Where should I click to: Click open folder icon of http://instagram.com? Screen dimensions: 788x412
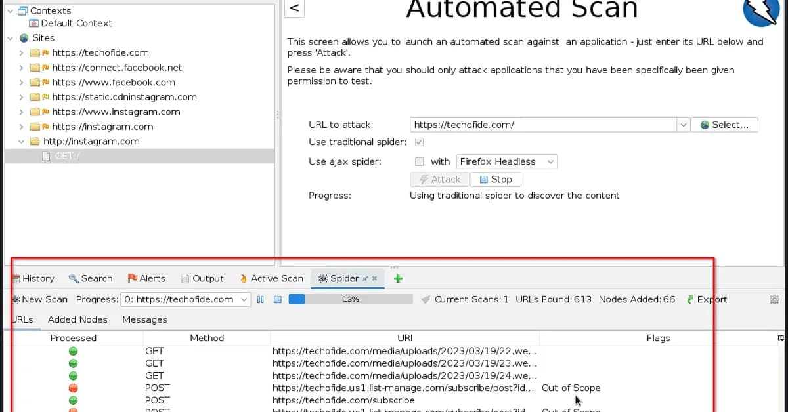coord(35,142)
